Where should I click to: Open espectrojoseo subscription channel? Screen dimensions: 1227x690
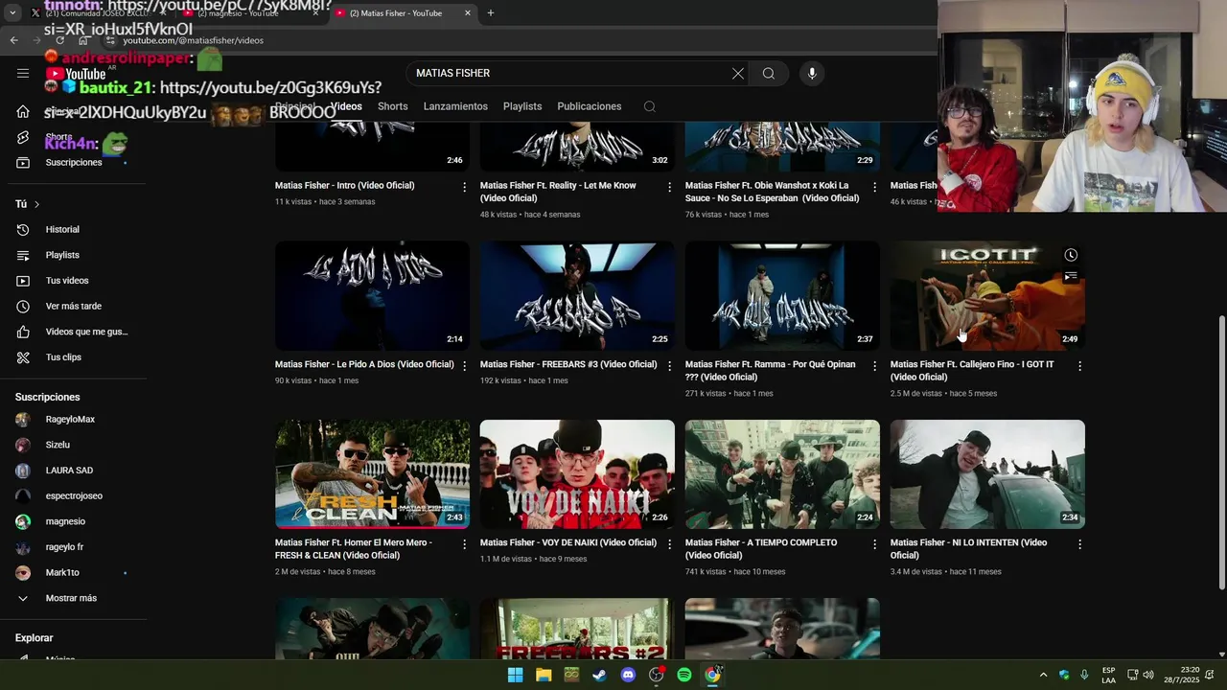tap(73, 495)
